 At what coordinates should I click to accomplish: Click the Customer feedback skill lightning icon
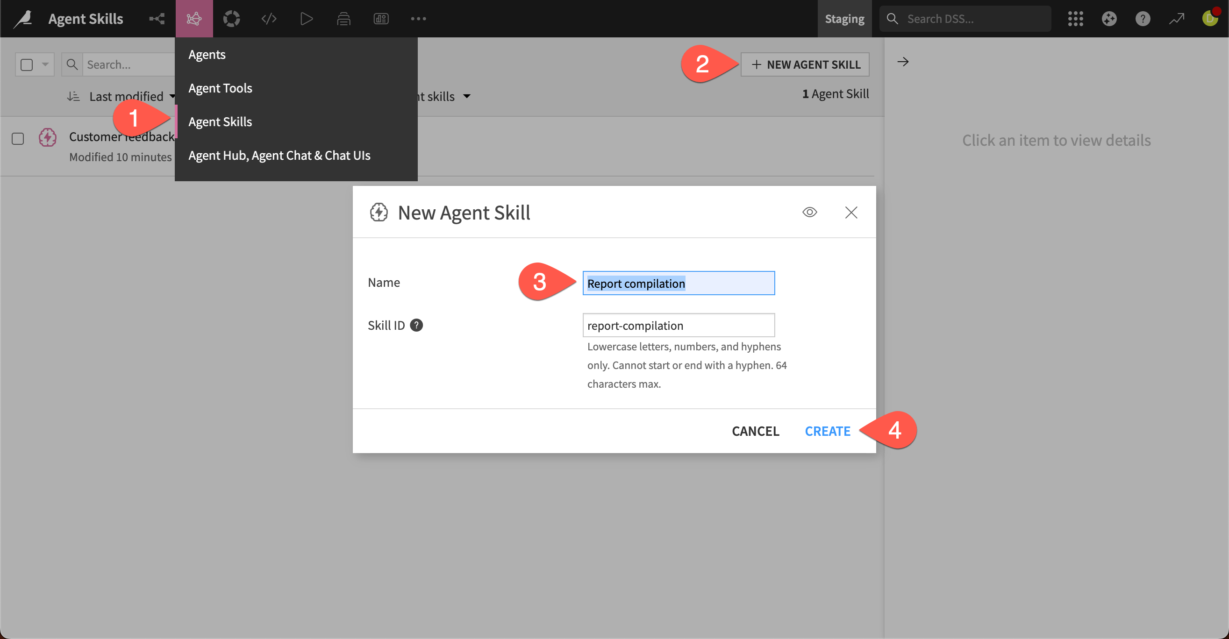[x=48, y=138]
